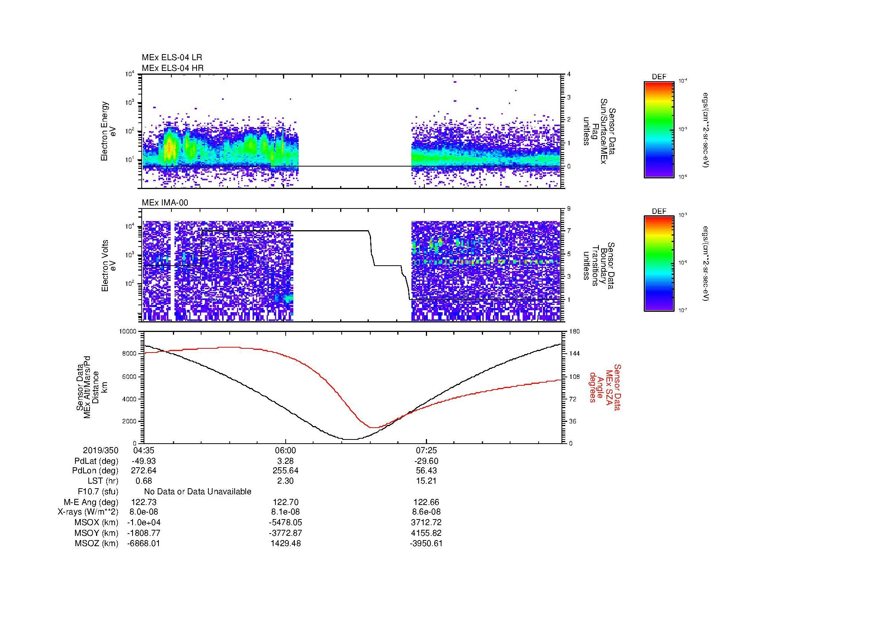The image size is (891, 630).
Task: Click the PdLon value 56.43
Action: 427,471
